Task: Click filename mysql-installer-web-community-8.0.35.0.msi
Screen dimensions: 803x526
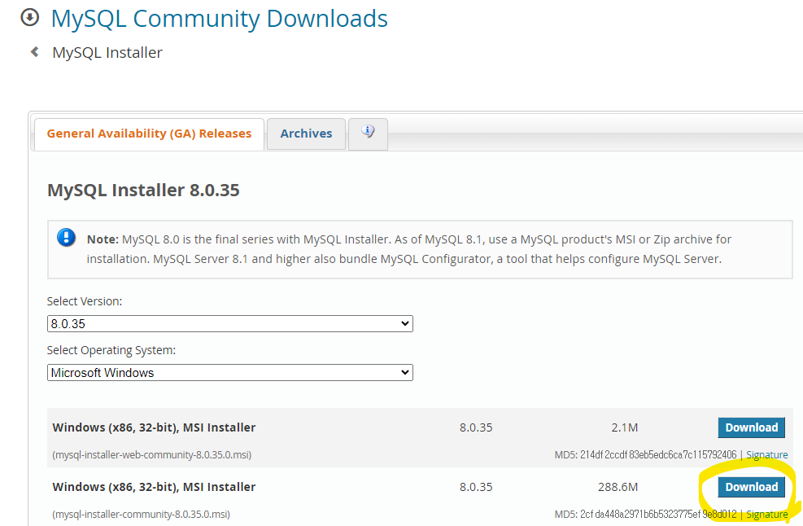Action: (x=151, y=454)
